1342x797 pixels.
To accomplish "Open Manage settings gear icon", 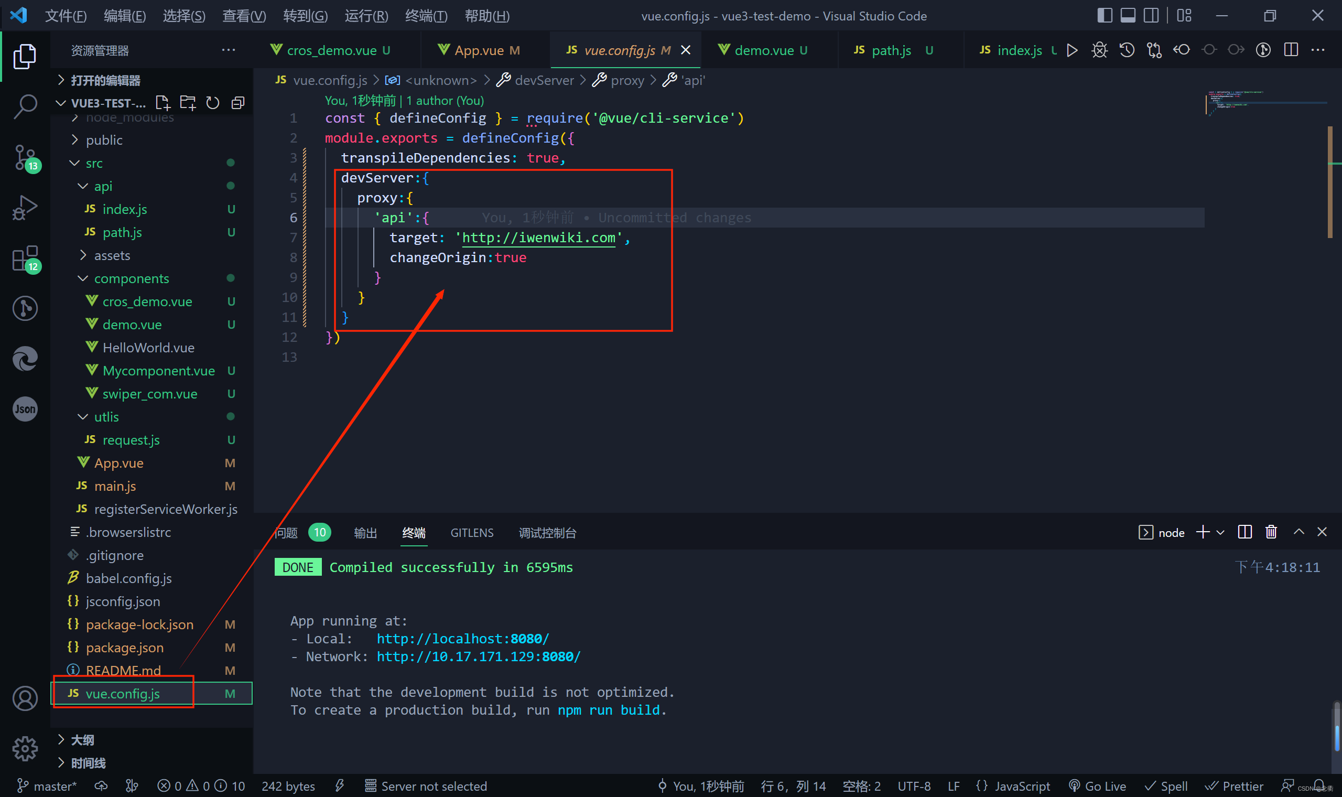I will pyautogui.click(x=25, y=748).
